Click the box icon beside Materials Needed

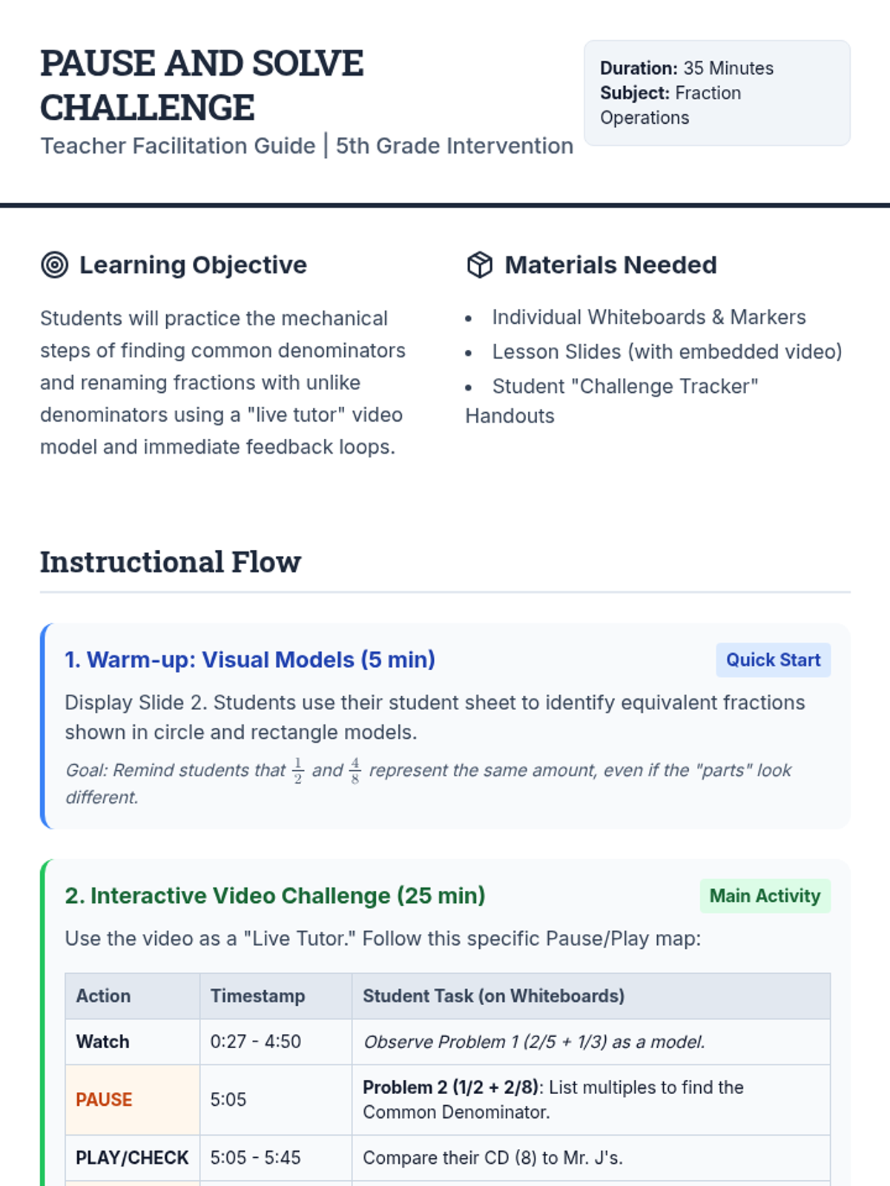(x=479, y=265)
